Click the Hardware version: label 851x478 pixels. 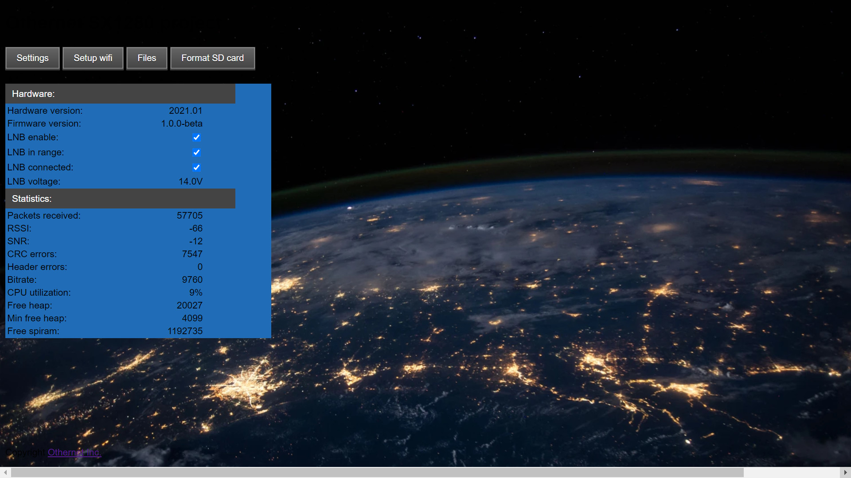tap(45, 111)
